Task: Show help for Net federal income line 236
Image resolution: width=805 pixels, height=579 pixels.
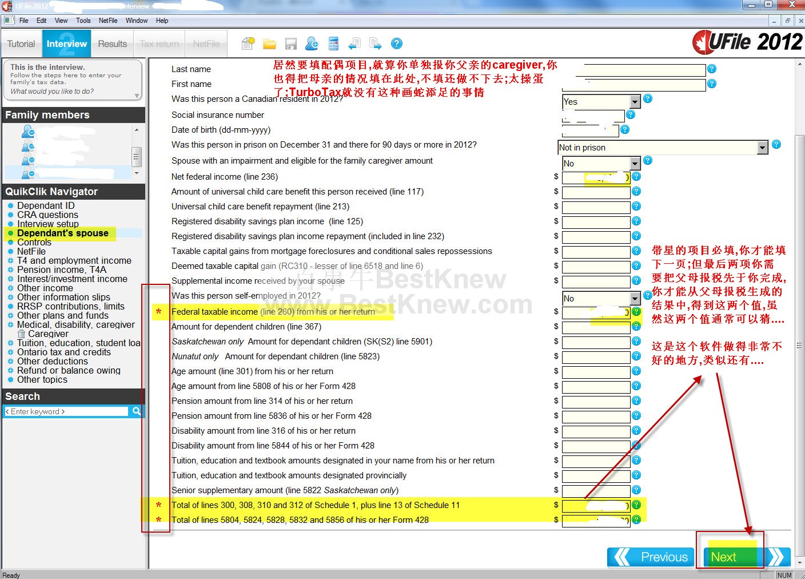Action: pyautogui.click(x=636, y=177)
